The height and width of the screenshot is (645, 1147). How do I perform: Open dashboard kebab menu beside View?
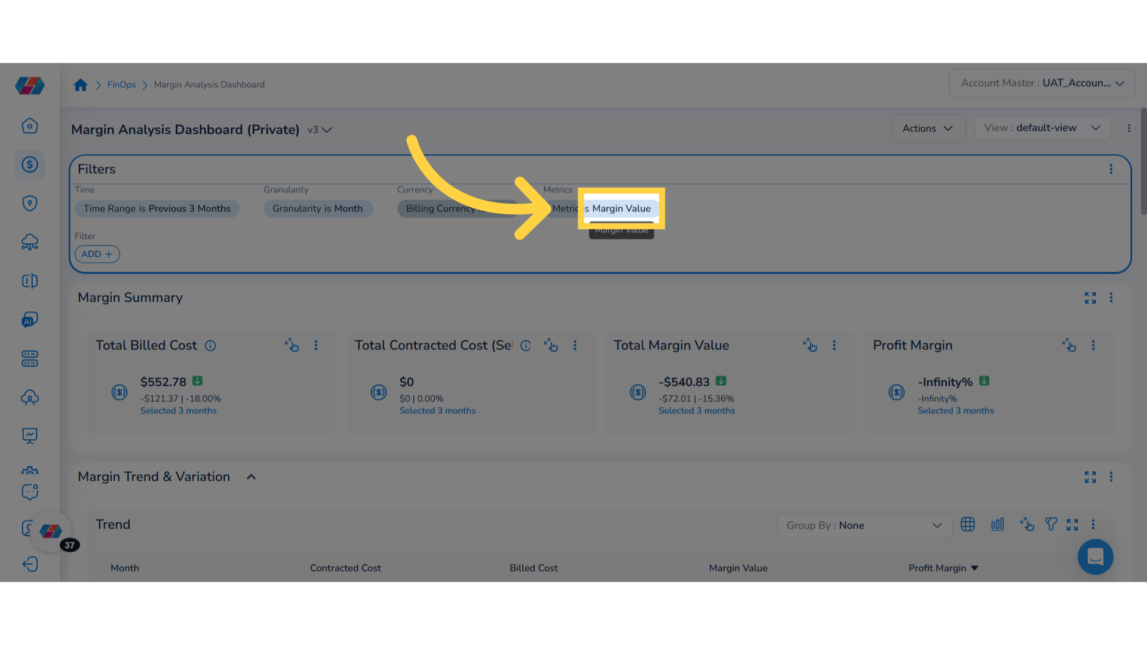(x=1129, y=128)
